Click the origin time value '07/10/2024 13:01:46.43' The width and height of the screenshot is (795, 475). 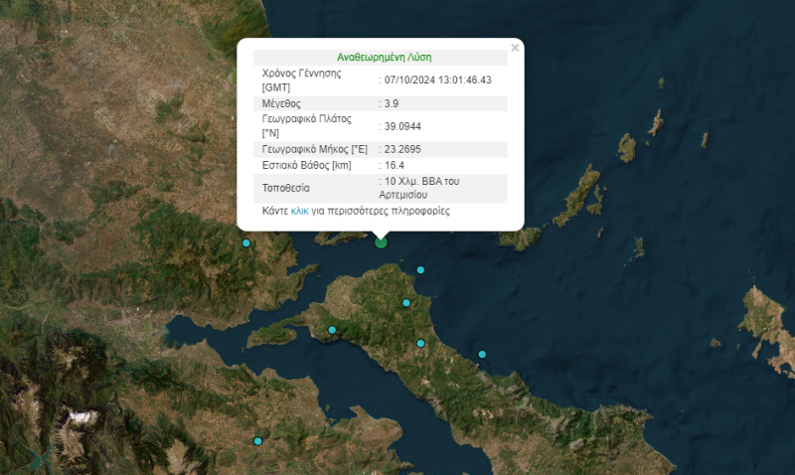point(437,80)
